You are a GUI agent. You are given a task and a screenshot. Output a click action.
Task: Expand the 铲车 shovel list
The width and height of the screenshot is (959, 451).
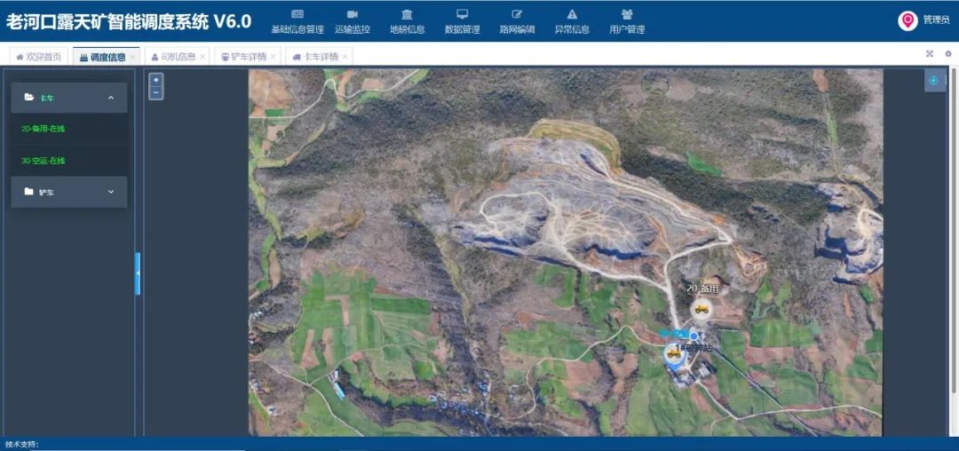point(110,192)
